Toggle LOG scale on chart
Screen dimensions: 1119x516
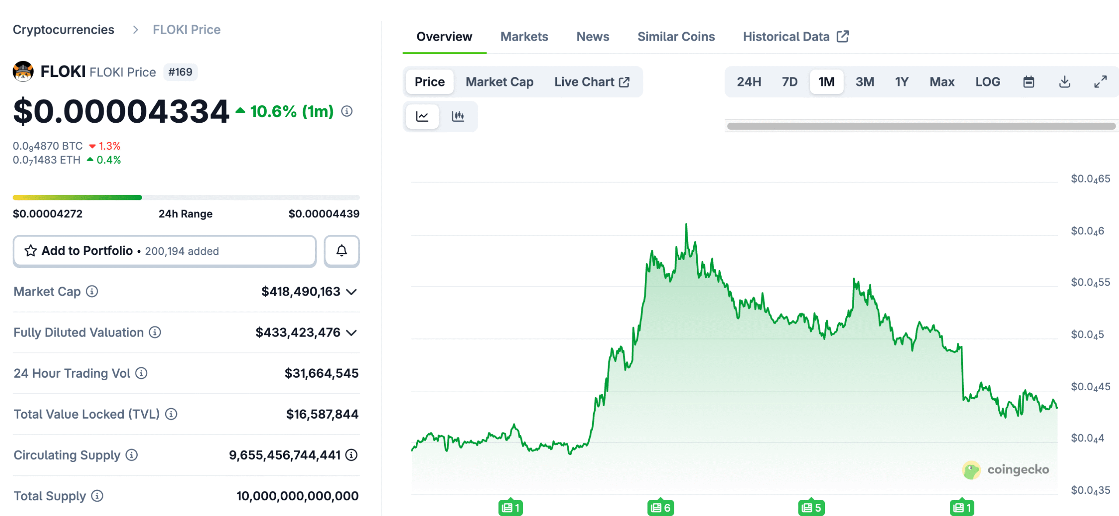[988, 82]
